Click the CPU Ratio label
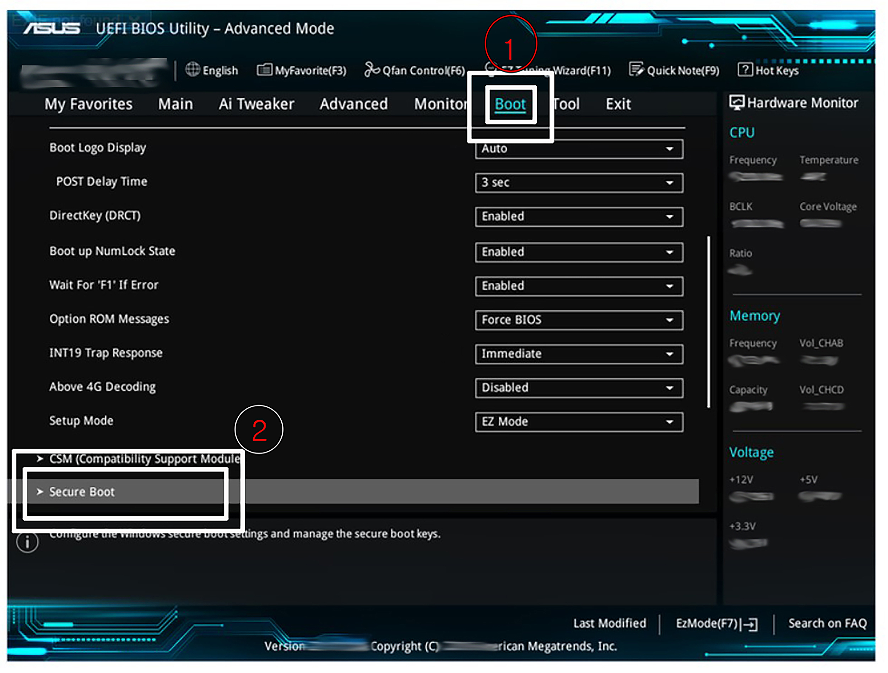888x673 pixels. 741,253
